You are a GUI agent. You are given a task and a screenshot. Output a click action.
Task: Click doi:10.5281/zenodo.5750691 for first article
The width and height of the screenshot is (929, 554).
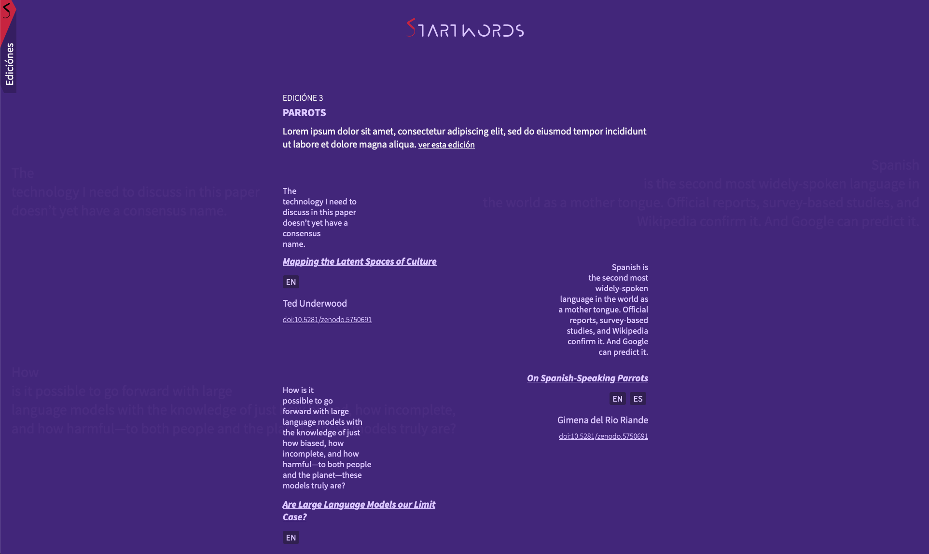327,320
